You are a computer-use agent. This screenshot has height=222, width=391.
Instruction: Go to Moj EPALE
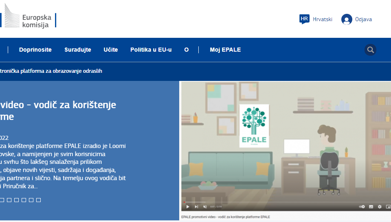click(225, 50)
